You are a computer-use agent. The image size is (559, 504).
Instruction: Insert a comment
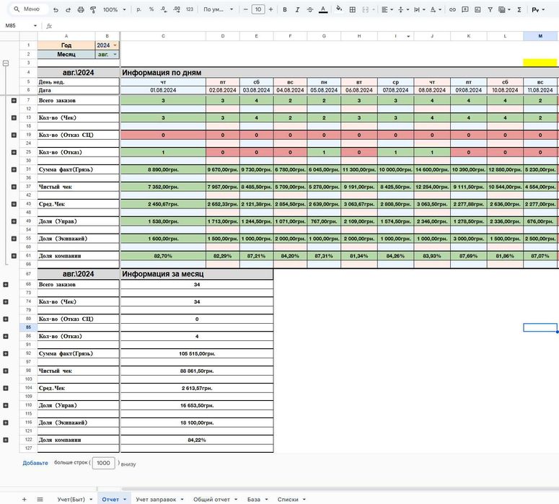click(x=465, y=9)
